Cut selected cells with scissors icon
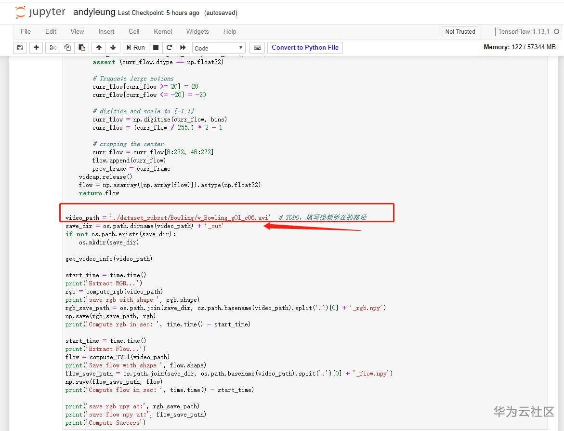 pyautogui.click(x=52, y=48)
